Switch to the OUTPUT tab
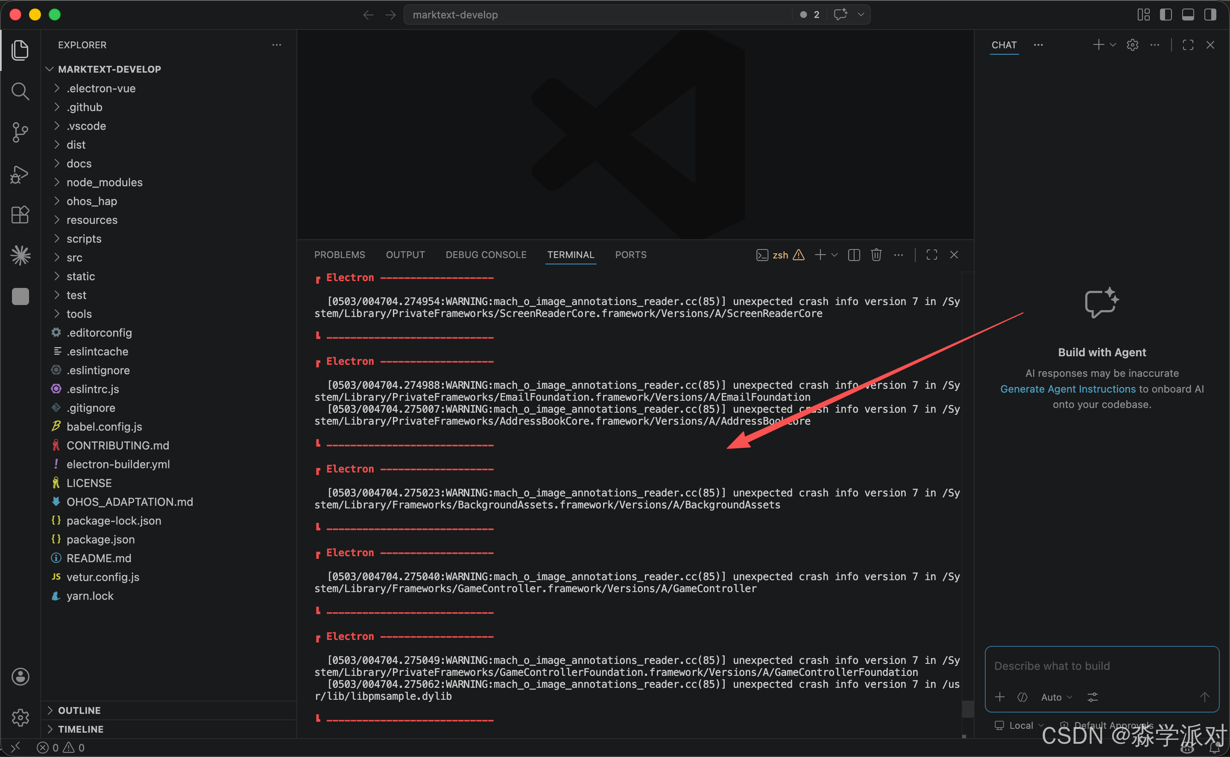Viewport: 1230px width, 757px height. coord(405,255)
